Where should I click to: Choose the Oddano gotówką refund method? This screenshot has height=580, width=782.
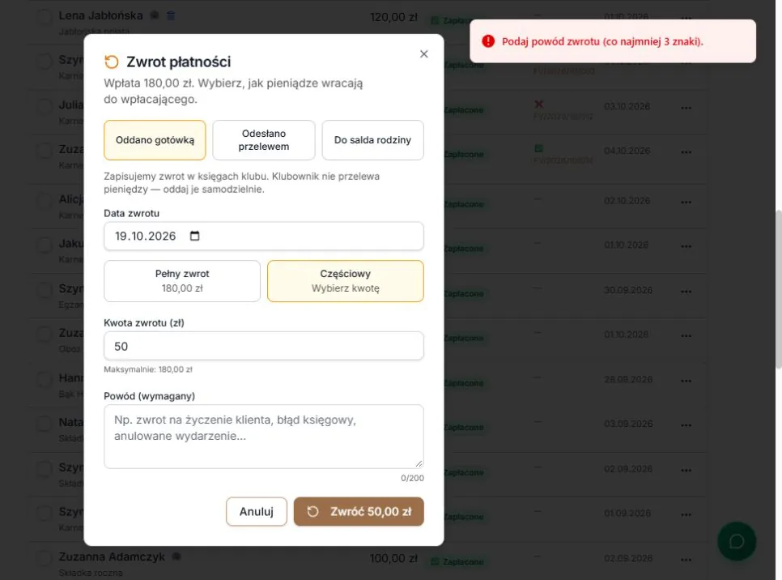[x=155, y=140]
